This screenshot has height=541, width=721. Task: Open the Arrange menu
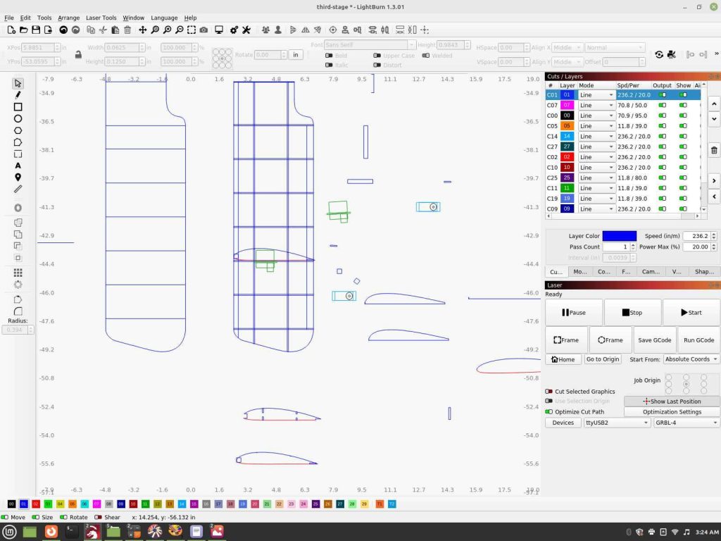click(68, 18)
